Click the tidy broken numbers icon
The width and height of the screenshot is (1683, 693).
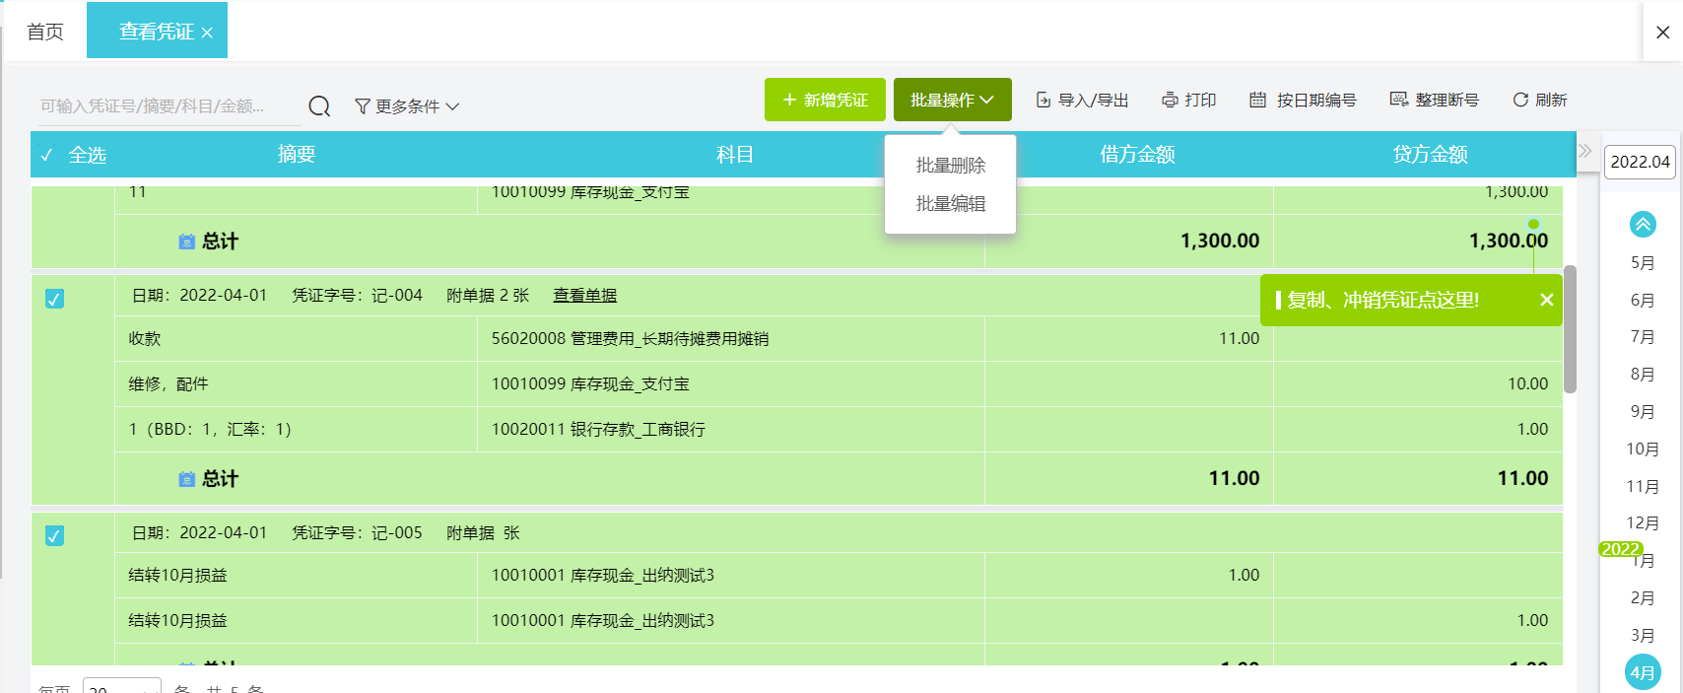click(x=1398, y=101)
